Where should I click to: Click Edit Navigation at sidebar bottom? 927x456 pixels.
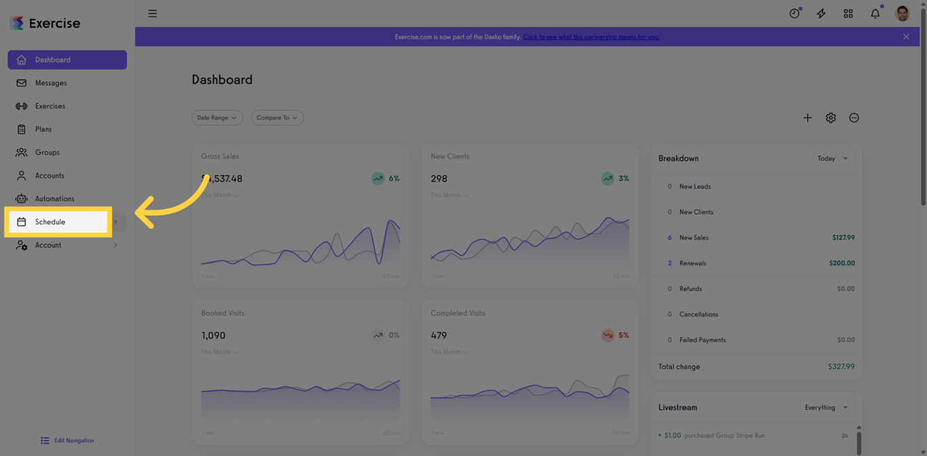(x=67, y=440)
